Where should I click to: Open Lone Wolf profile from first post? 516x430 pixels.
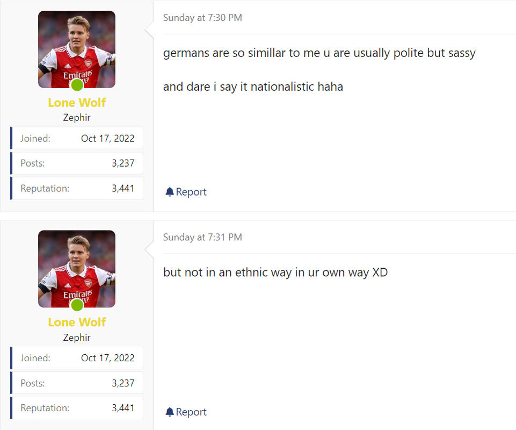point(77,103)
